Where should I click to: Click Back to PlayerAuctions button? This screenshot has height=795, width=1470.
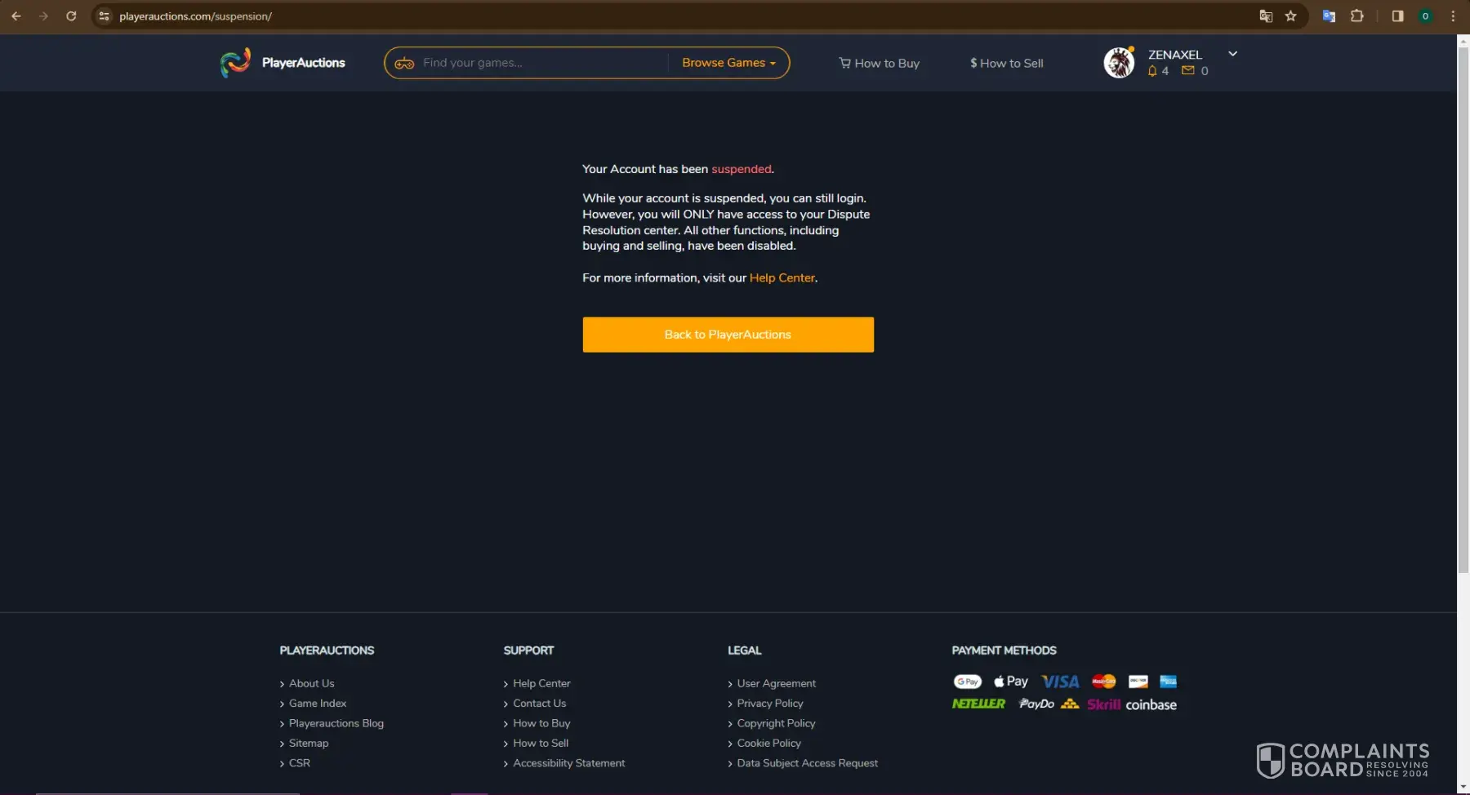(728, 335)
